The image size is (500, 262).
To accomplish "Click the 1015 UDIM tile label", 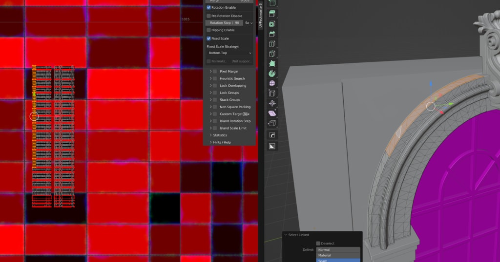I will 186,19.
